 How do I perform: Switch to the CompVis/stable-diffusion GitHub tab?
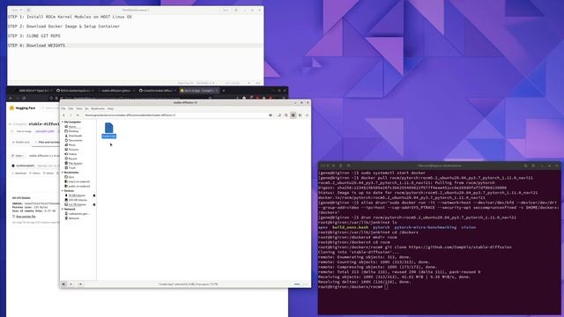tap(157, 91)
